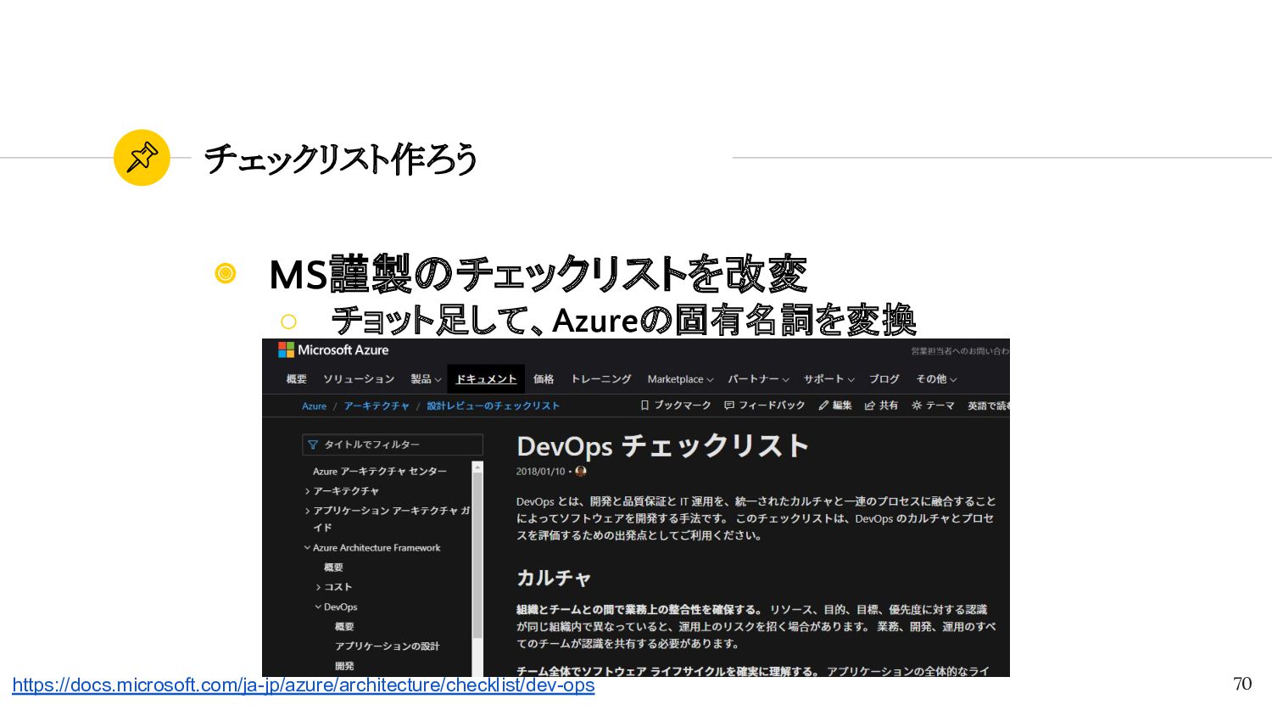Open the Marketplace dropdown menu
Viewport: 1272px width, 716px height.
(680, 379)
